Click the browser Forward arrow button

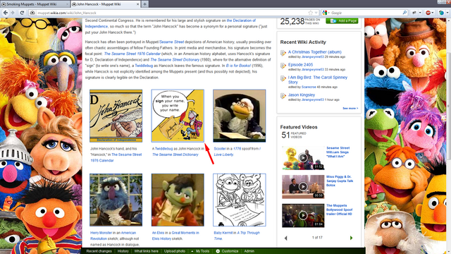click(x=13, y=13)
